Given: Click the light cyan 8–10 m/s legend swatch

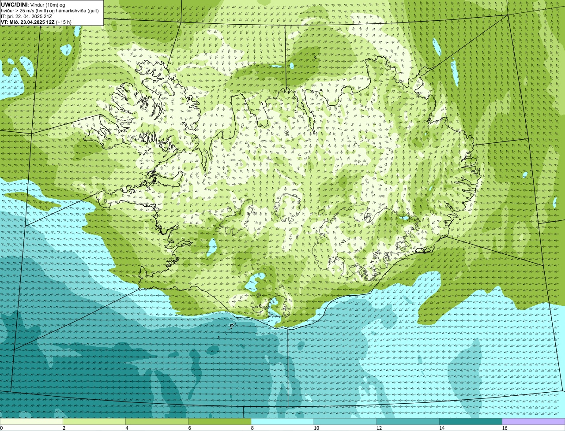Looking at the screenshot, I should 282,422.
